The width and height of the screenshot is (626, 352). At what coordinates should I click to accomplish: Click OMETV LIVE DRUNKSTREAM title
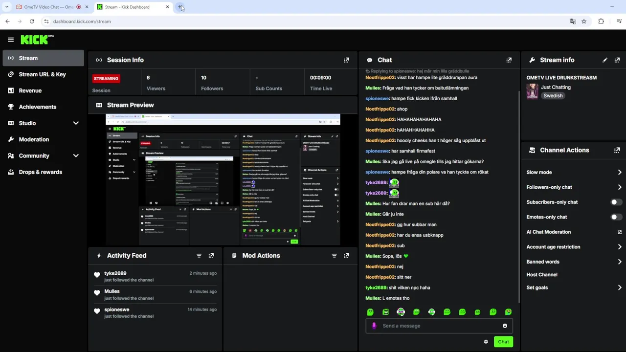(561, 78)
